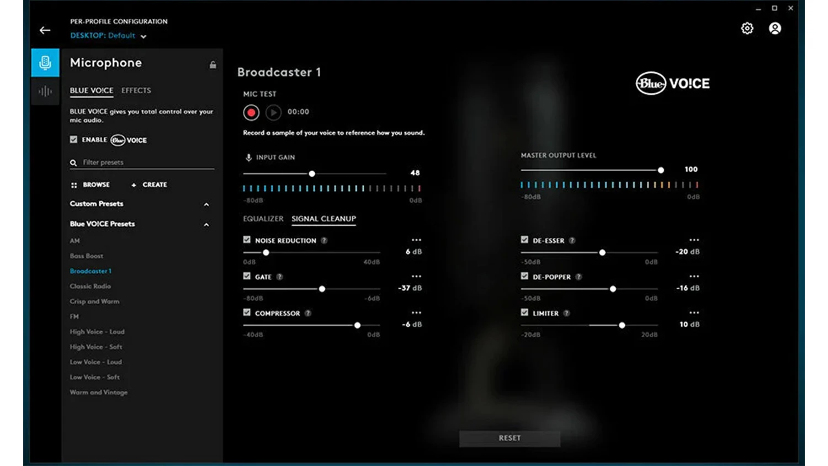Image resolution: width=828 pixels, height=466 pixels.
Task: Open Limiter help question mark
Action: (x=566, y=313)
